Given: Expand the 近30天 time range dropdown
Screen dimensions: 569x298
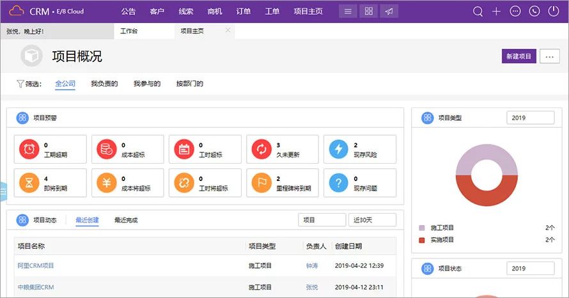Looking at the screenshot, I should [x=371, y=220].
